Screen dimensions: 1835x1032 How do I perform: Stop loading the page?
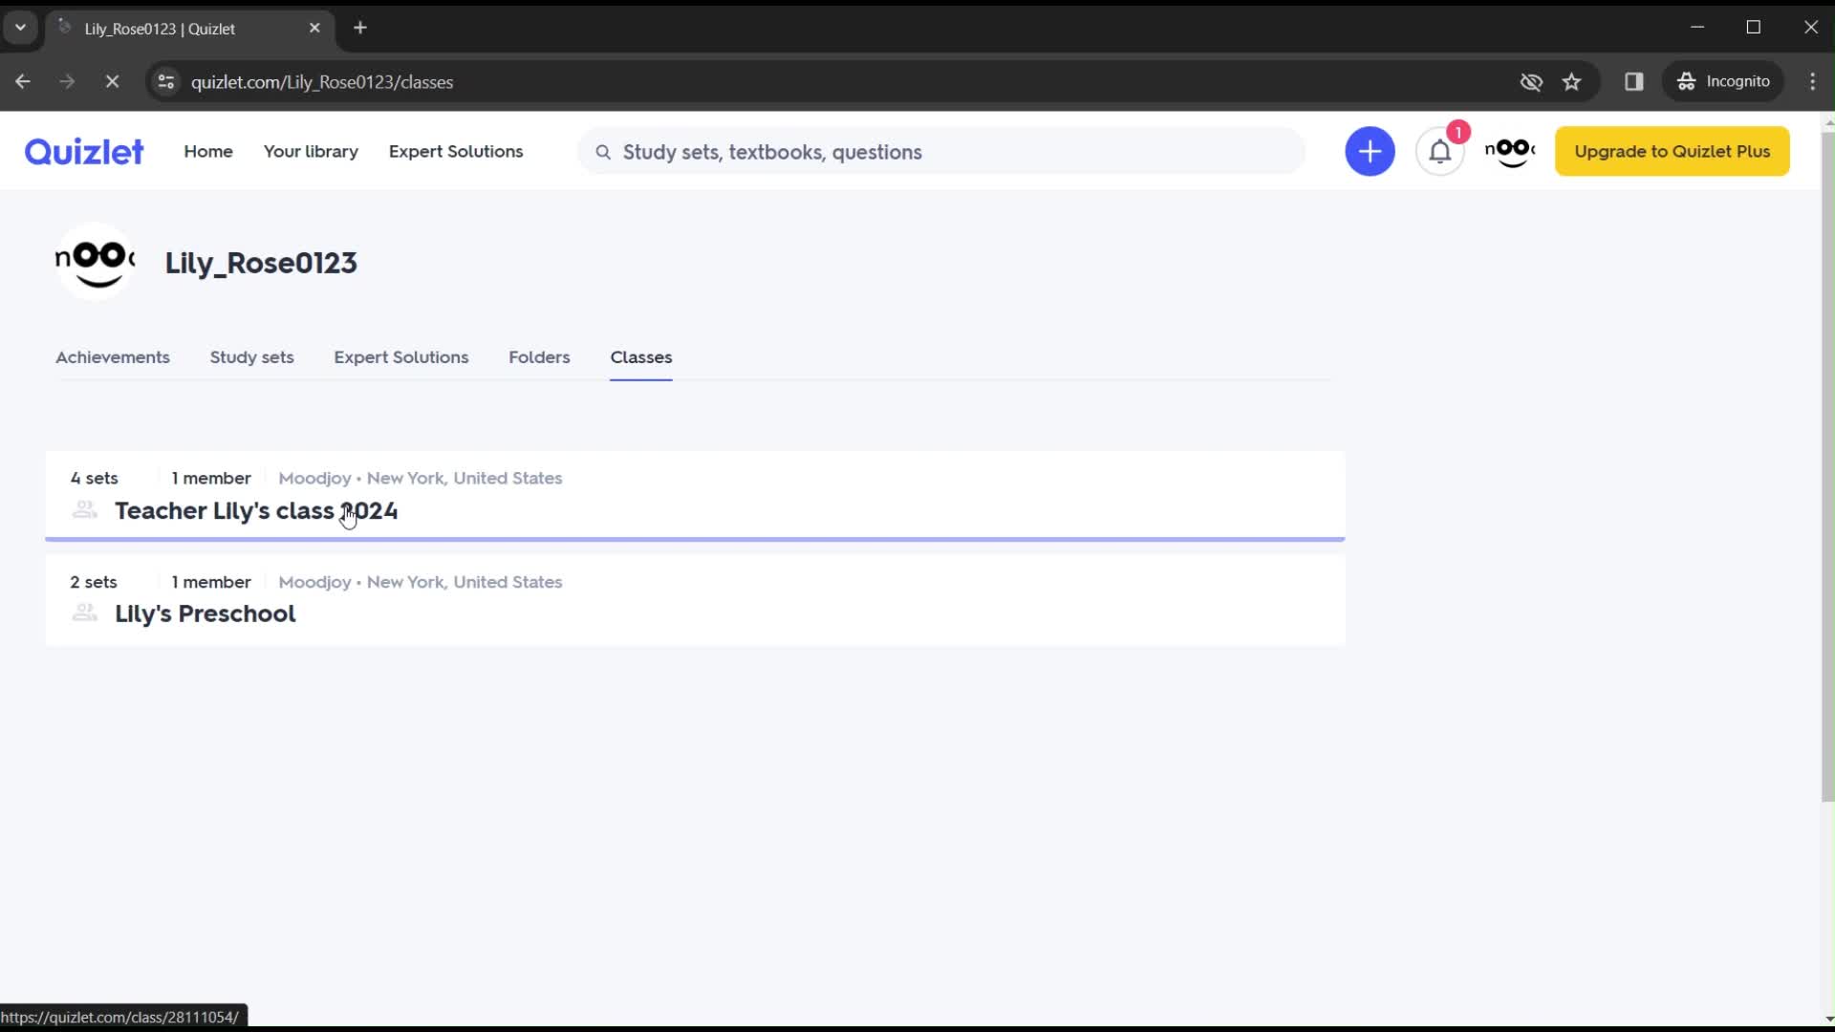pyautogui.click(x=112, y=81)
